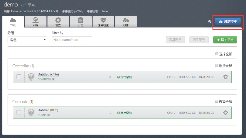Image resolution: width=246 pixels, height=138 pixels.
Task: Click the undo icon on the f0:fc row
Action: pos(110,113)
